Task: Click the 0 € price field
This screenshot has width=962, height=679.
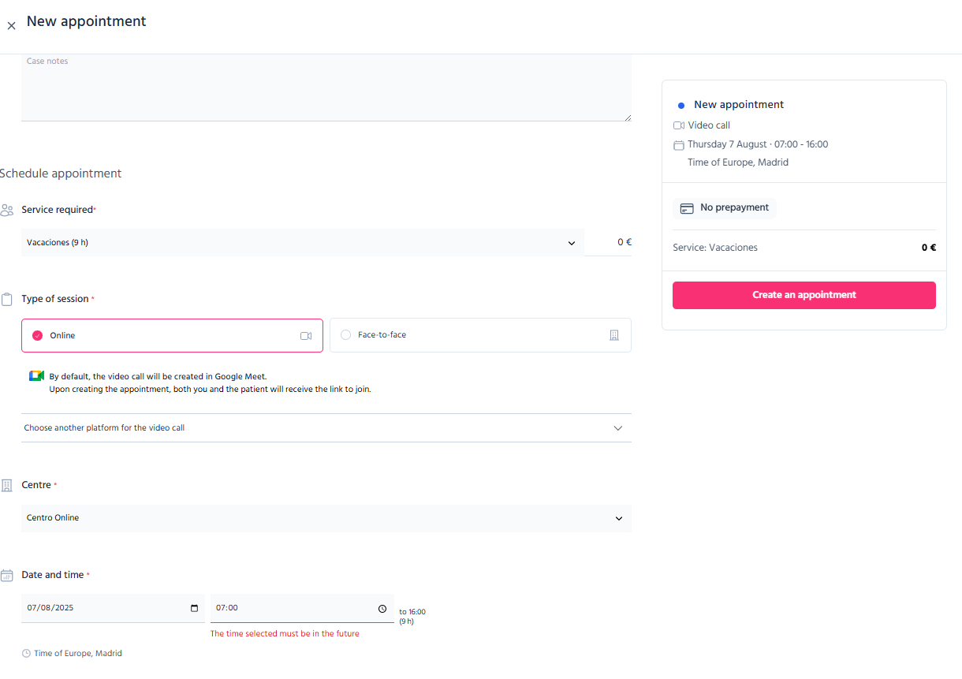Action: 608,242
